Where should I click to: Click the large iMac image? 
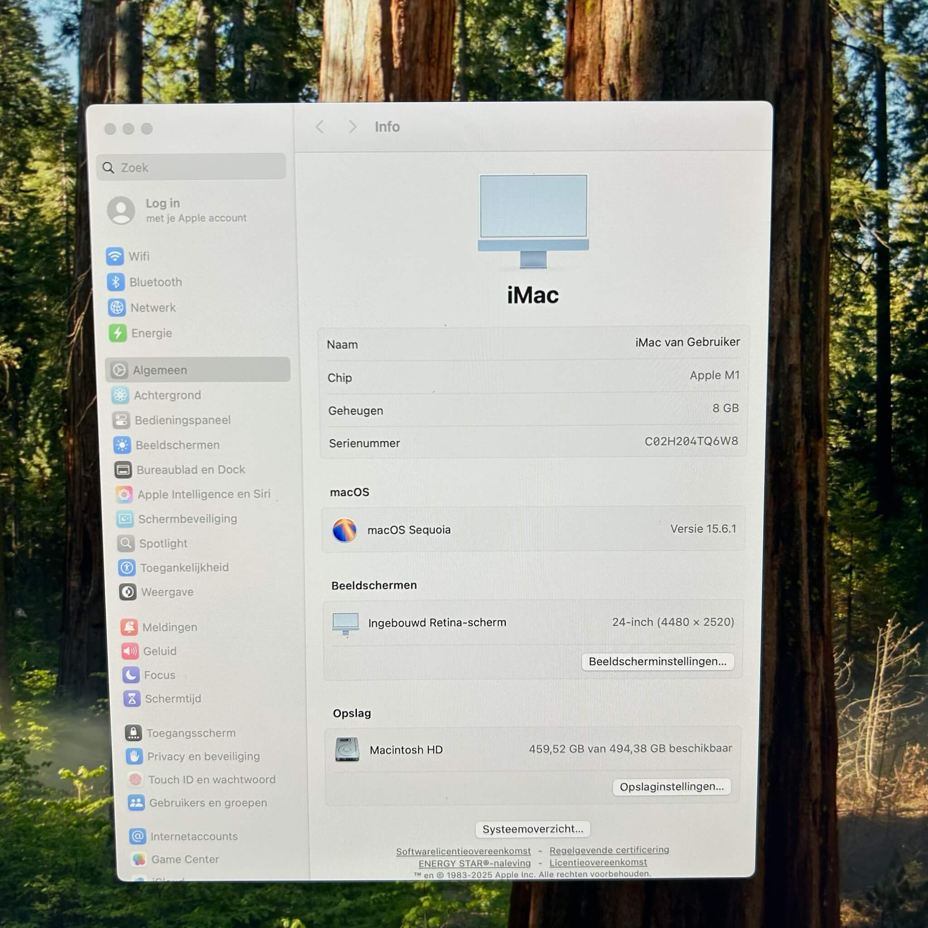click(534, 221)
